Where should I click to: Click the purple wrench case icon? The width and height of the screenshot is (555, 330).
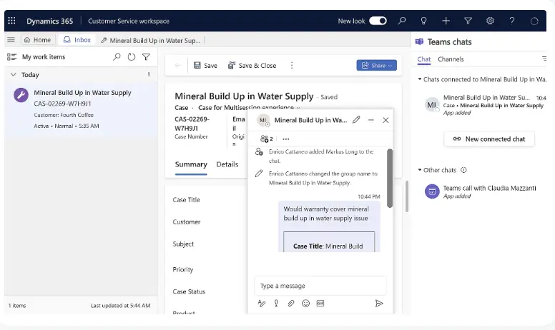21,95
